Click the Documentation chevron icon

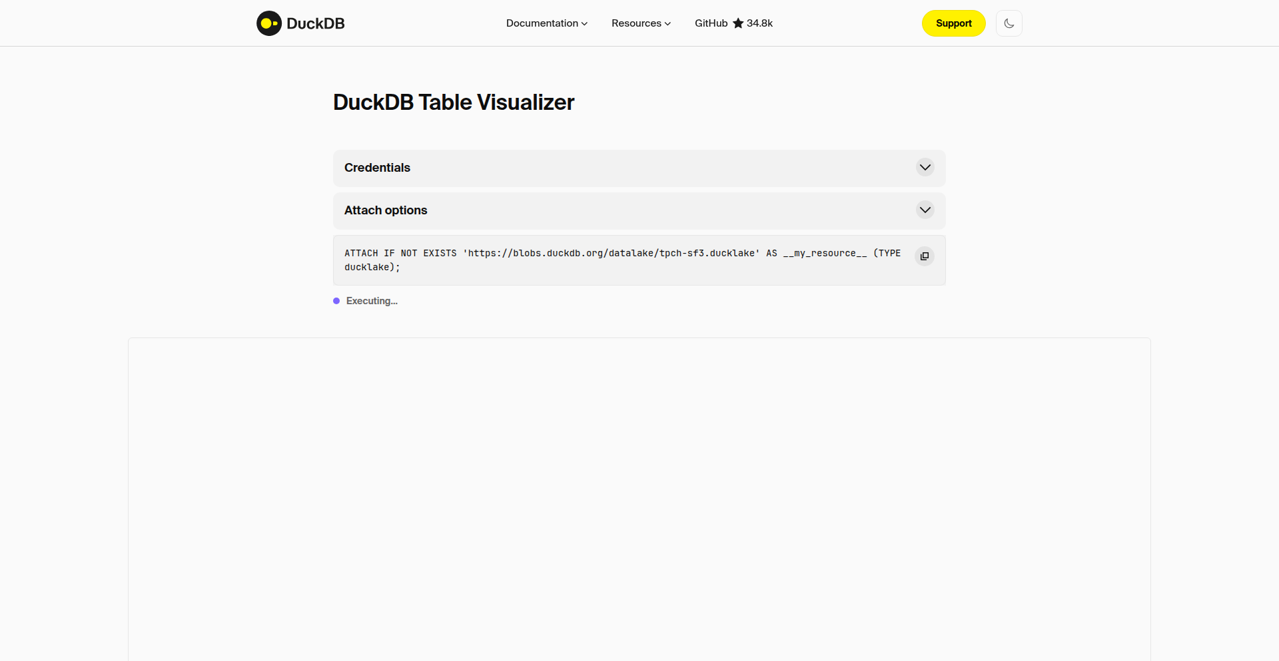pos(584,23)
